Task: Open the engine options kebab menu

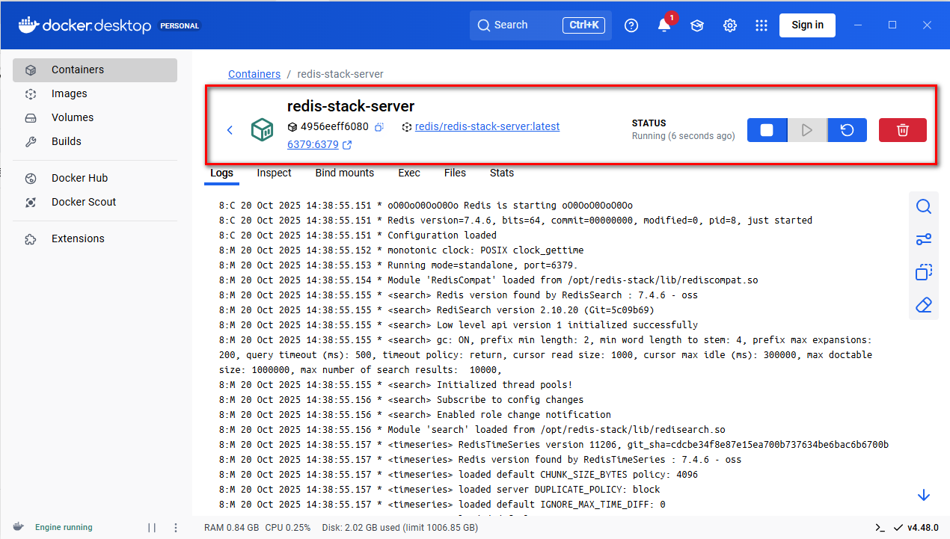Action: pyautogui.click(x=176, y=527)
